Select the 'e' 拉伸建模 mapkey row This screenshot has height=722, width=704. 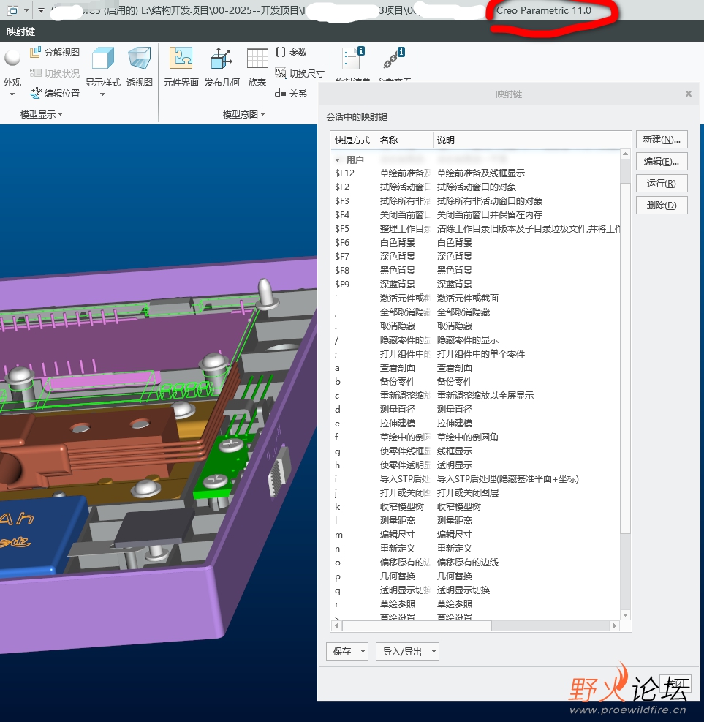(475, 423)
